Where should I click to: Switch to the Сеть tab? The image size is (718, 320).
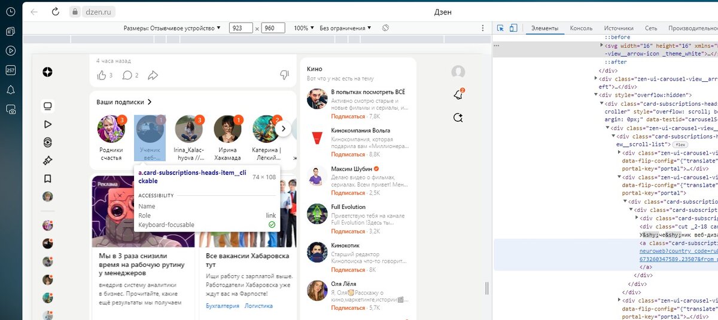[x=651, y=28]
